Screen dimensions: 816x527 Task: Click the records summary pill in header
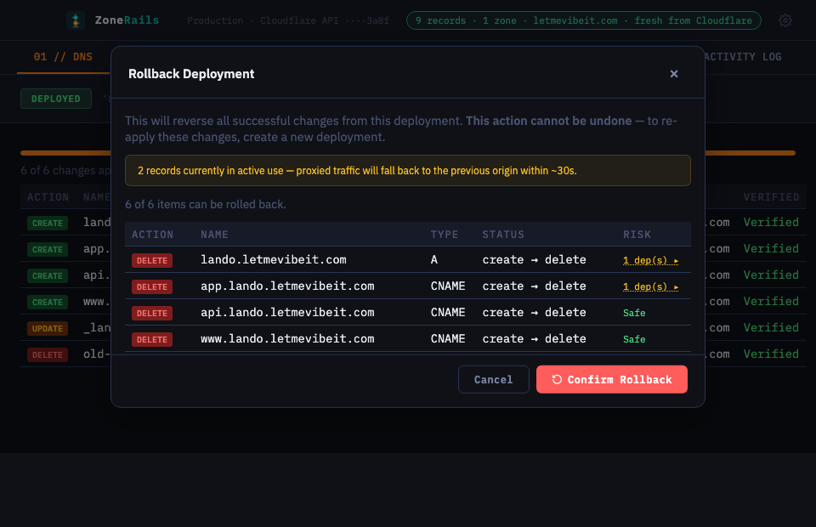[x=583, y=20]
